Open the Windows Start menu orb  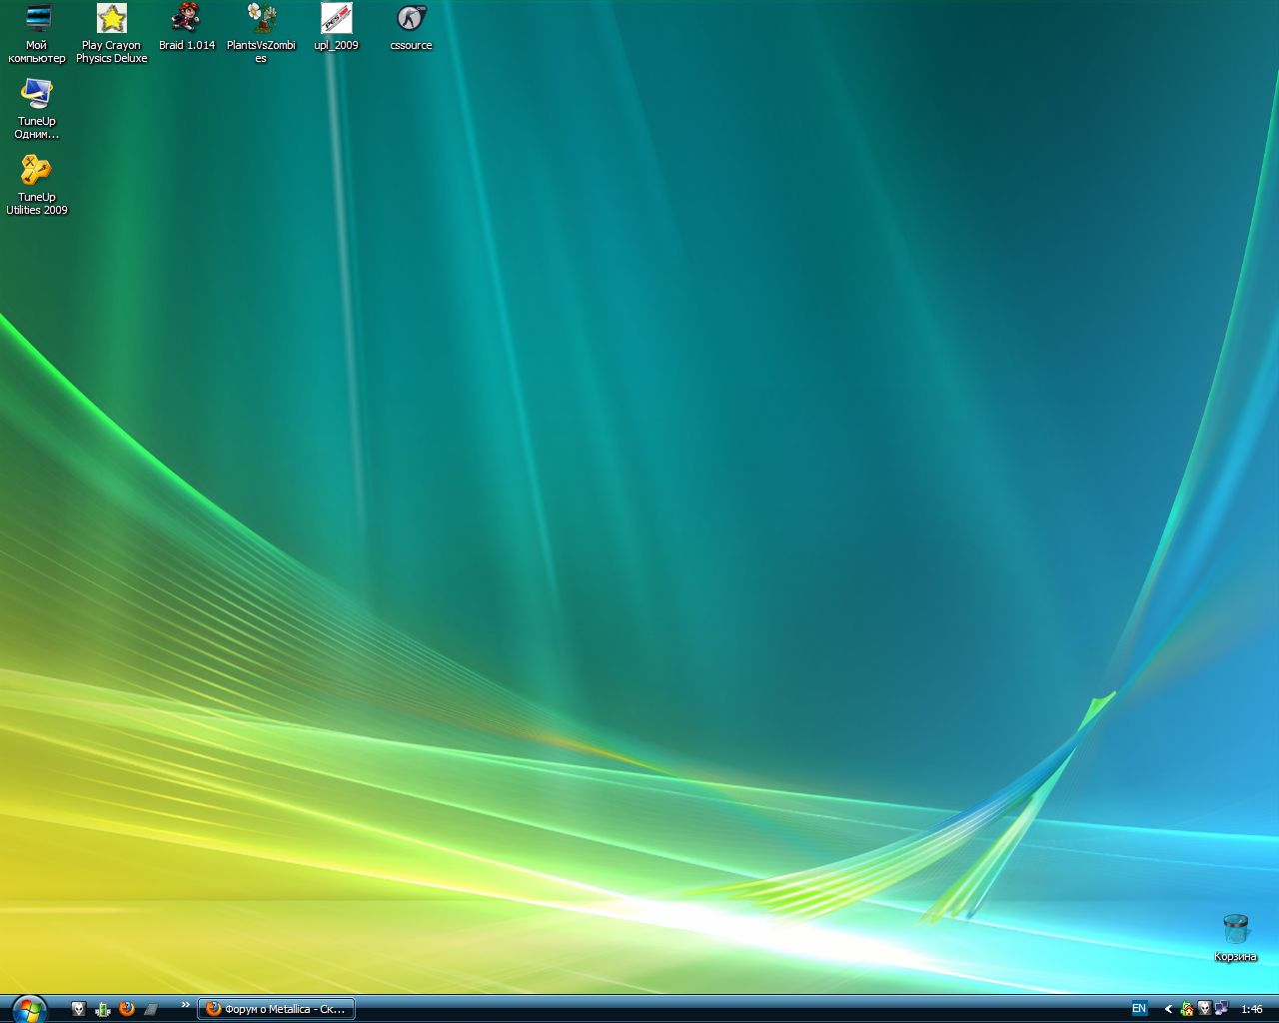[x=29, y=1009]
